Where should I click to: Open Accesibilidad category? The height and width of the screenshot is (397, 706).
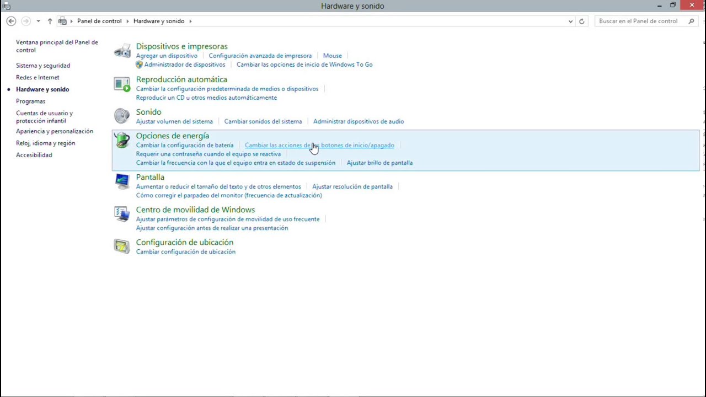tap(34, 155)
